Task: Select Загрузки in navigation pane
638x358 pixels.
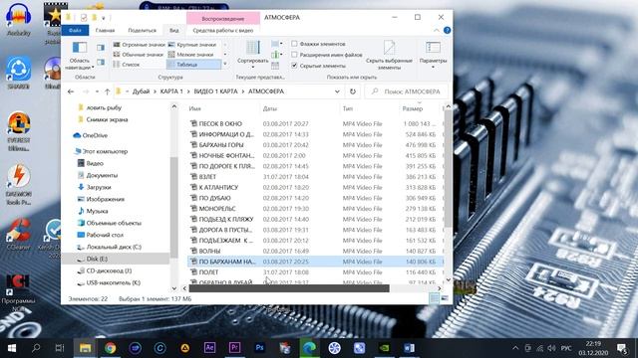Action: pyautogui.click(x=99, y=188)
